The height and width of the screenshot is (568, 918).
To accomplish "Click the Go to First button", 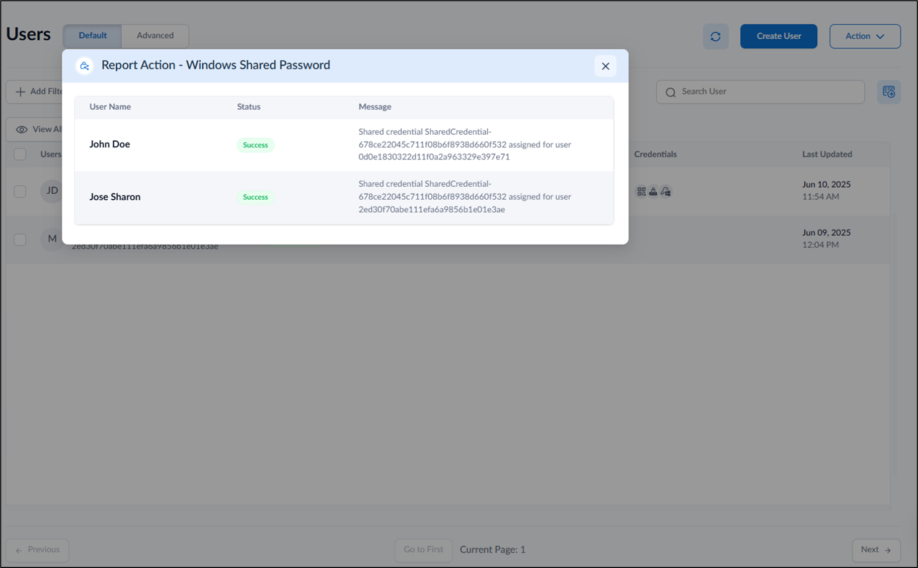I will [423, 550].
